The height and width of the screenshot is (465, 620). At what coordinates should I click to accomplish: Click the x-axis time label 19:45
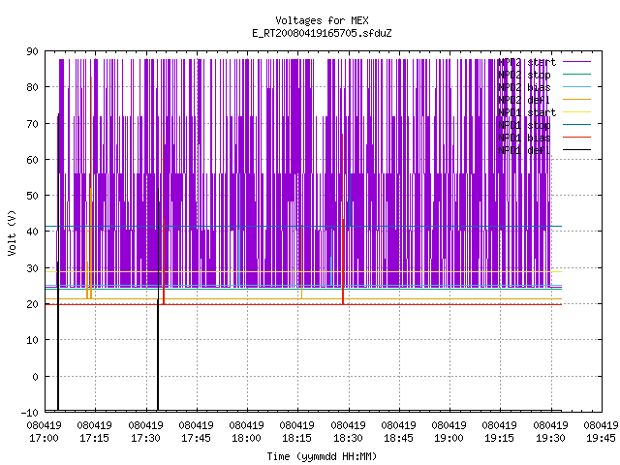point(601,438)
